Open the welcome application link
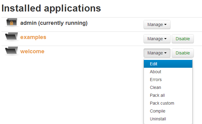This screenshot has width=202, height=124. (x=32, y=51)
